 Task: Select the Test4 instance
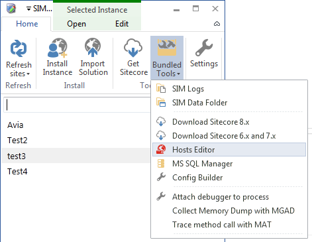point(76,171)
